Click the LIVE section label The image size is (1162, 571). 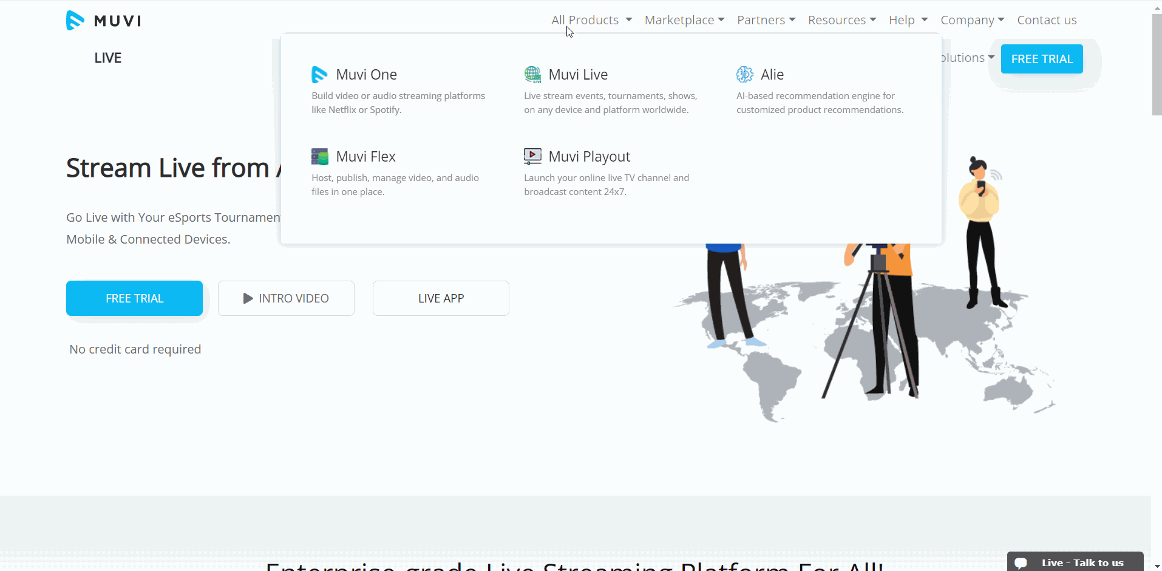pos(108,58)
